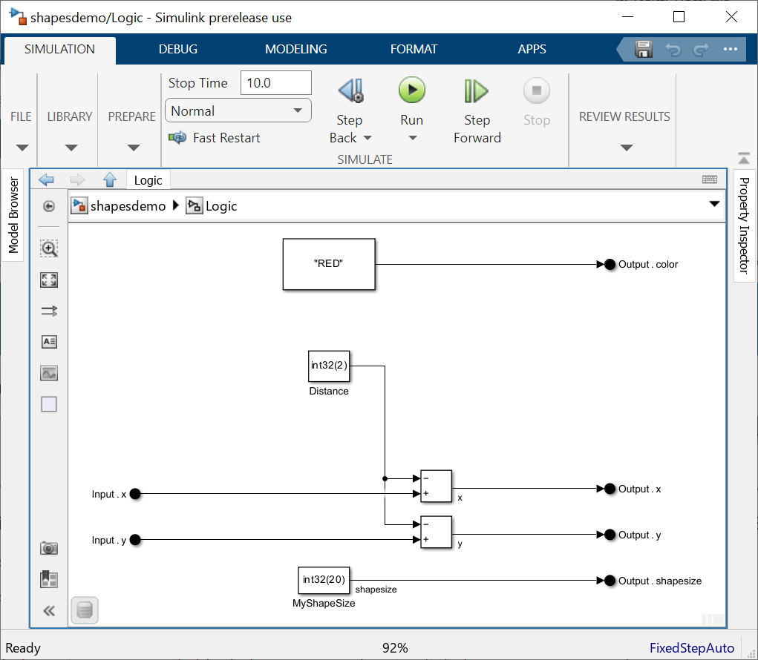Image resolution: width=758 pixels, height=660 pixels.
Task: Click the Output . shapesize port
Action: pyautogui.click(x=610, y=581)
